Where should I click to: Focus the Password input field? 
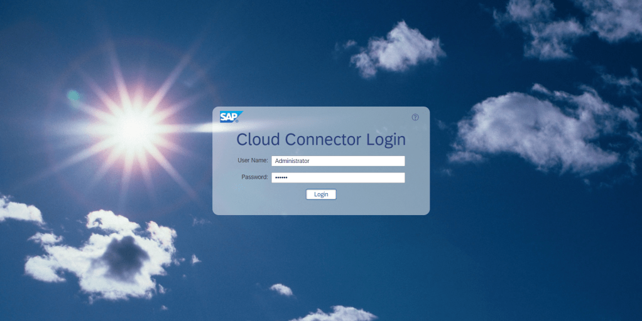point(338,177)
